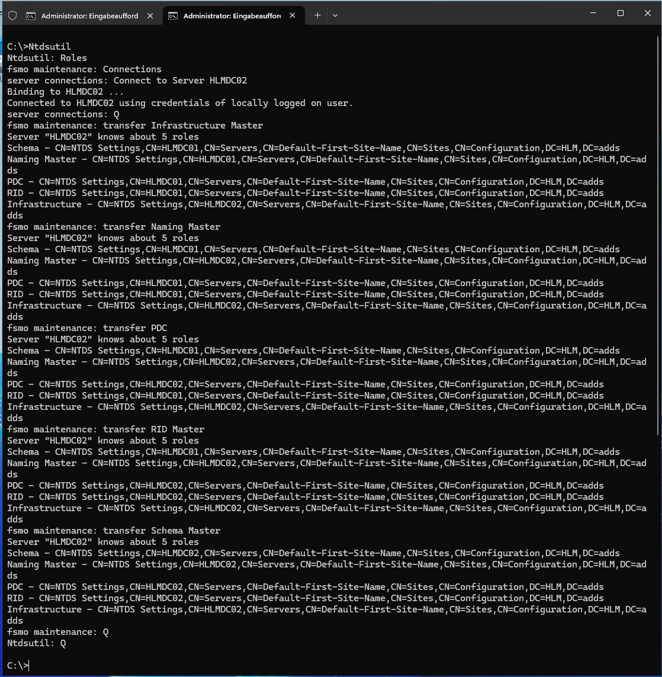Close the first inactive terminal tab
662x677 pixels.
tap(150, 16)
